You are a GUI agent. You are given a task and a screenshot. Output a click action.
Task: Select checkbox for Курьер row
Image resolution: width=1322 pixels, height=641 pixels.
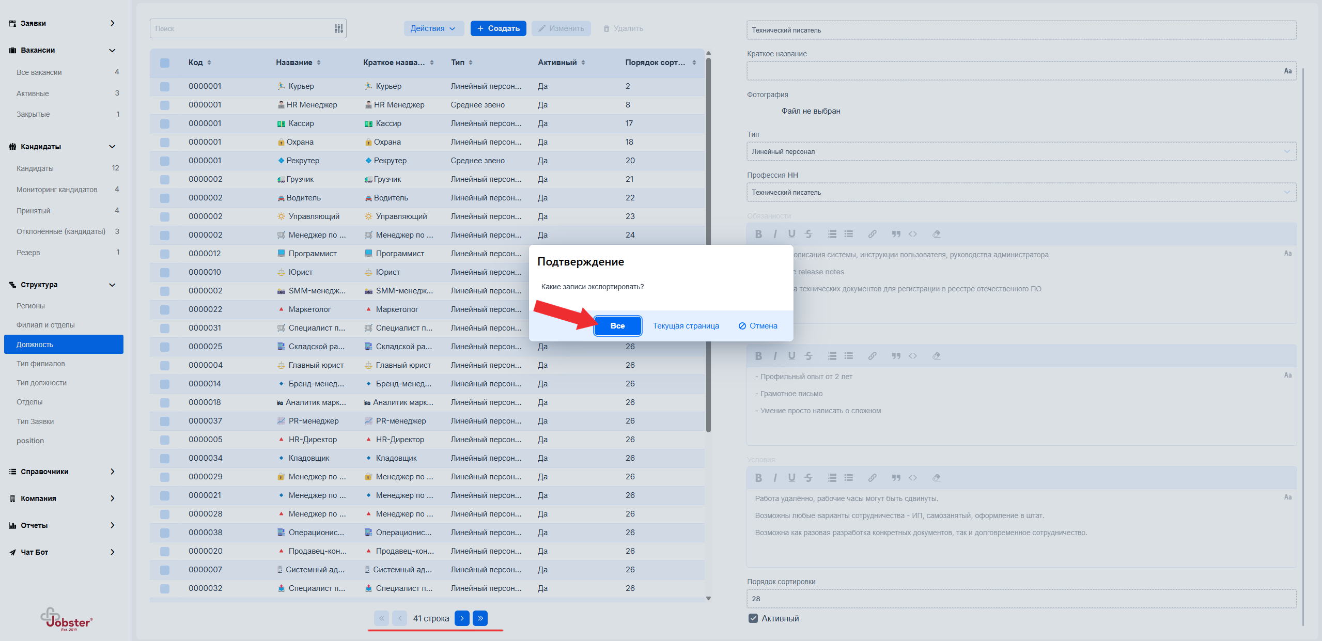click(165, 86)
